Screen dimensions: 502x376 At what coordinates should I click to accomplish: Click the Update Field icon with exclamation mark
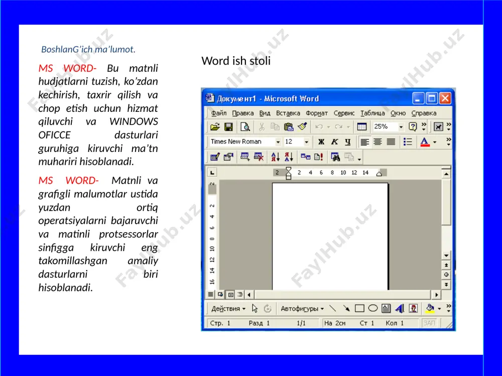319,157
